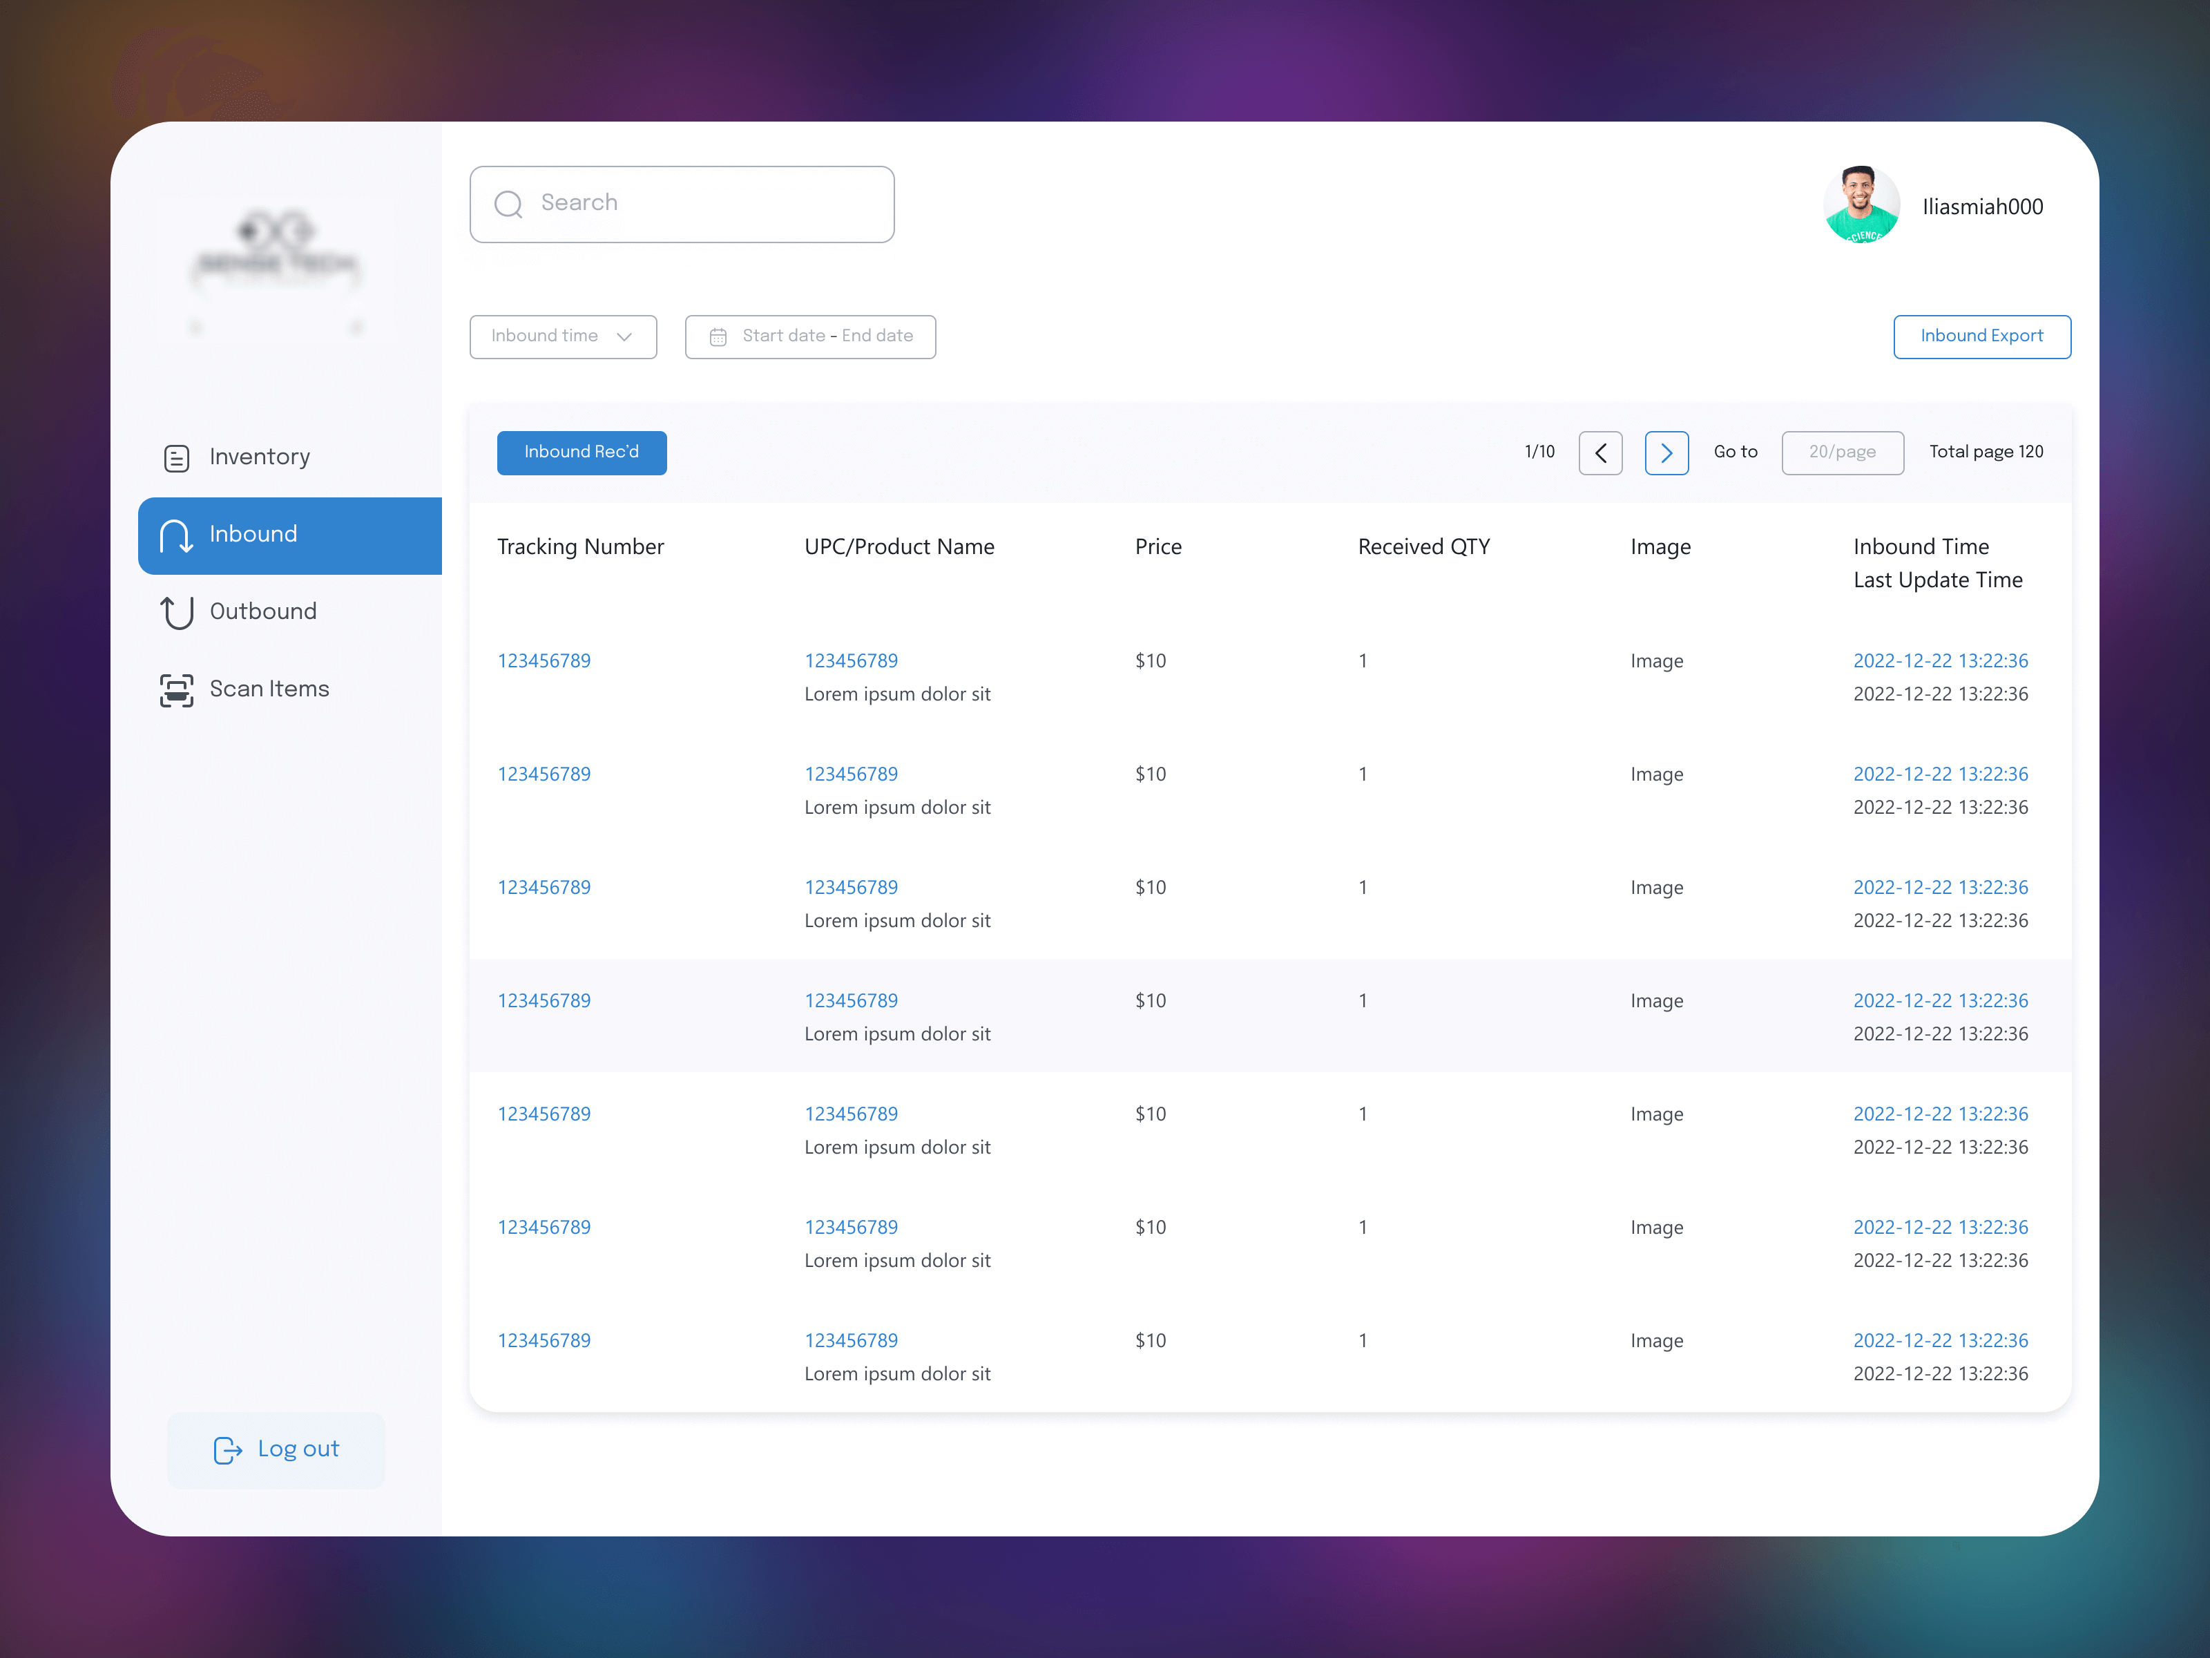
Task: Navigate to previous page with arrow
Action: [x=1603, y=451]
